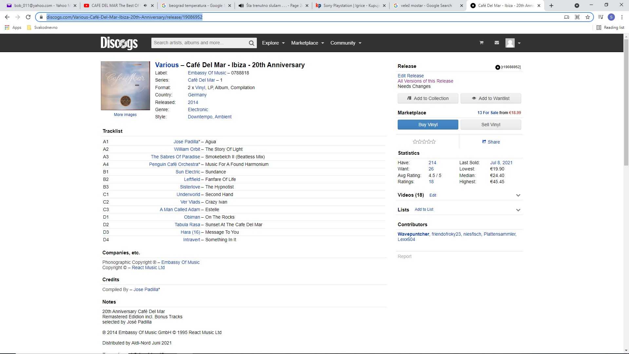Open All Versions of this Release
Screen dimensions: 629x354
425,81
